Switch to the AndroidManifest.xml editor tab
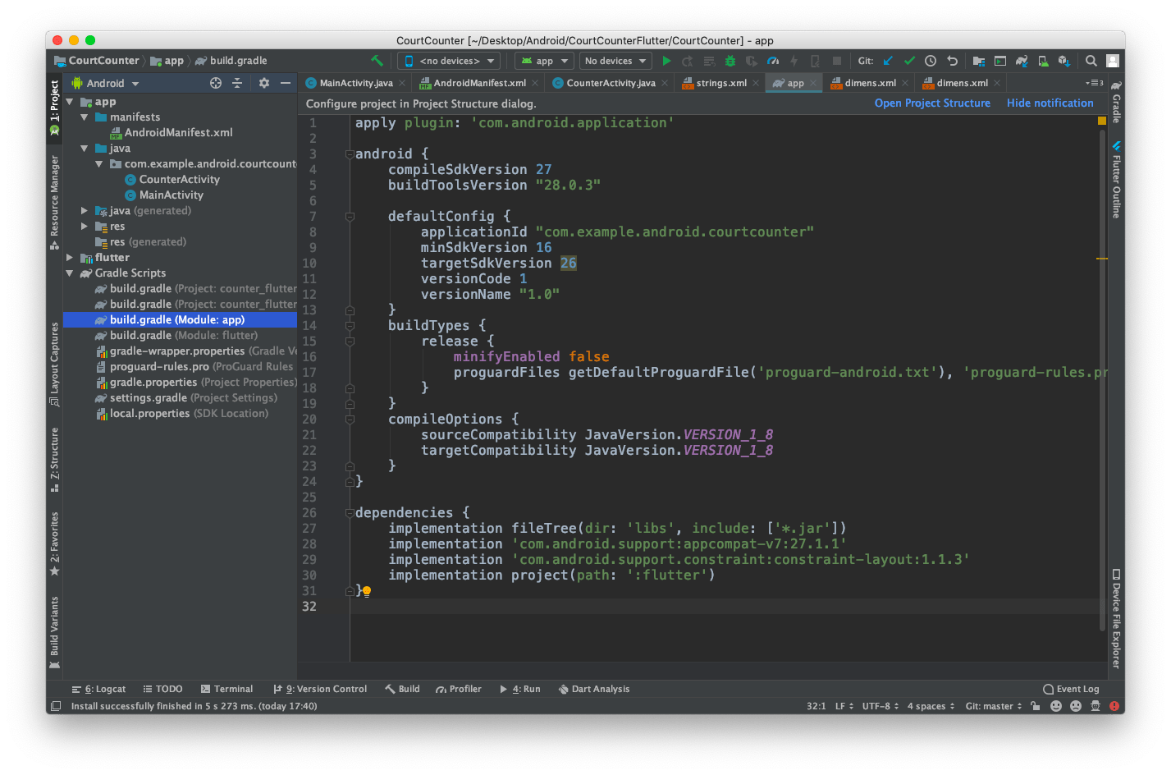 479,83
